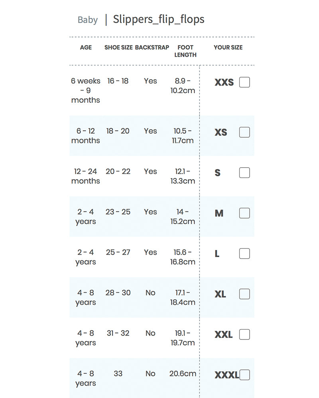Tick the XXXL size checkbox
This screenshot has width=319, height=398.
(245, 375)
